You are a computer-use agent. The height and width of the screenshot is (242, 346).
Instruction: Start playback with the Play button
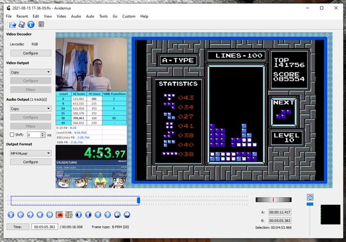tap(11, 214)
